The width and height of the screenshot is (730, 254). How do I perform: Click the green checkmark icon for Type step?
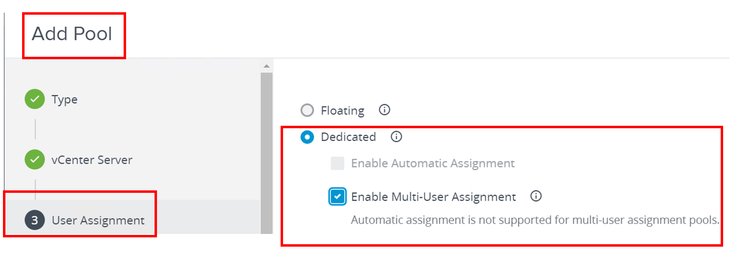pyautogui.click(x=34, y=99)
